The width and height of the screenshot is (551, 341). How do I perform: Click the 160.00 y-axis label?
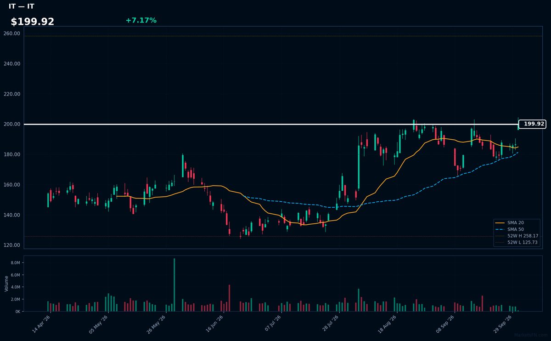coord(12,185)
